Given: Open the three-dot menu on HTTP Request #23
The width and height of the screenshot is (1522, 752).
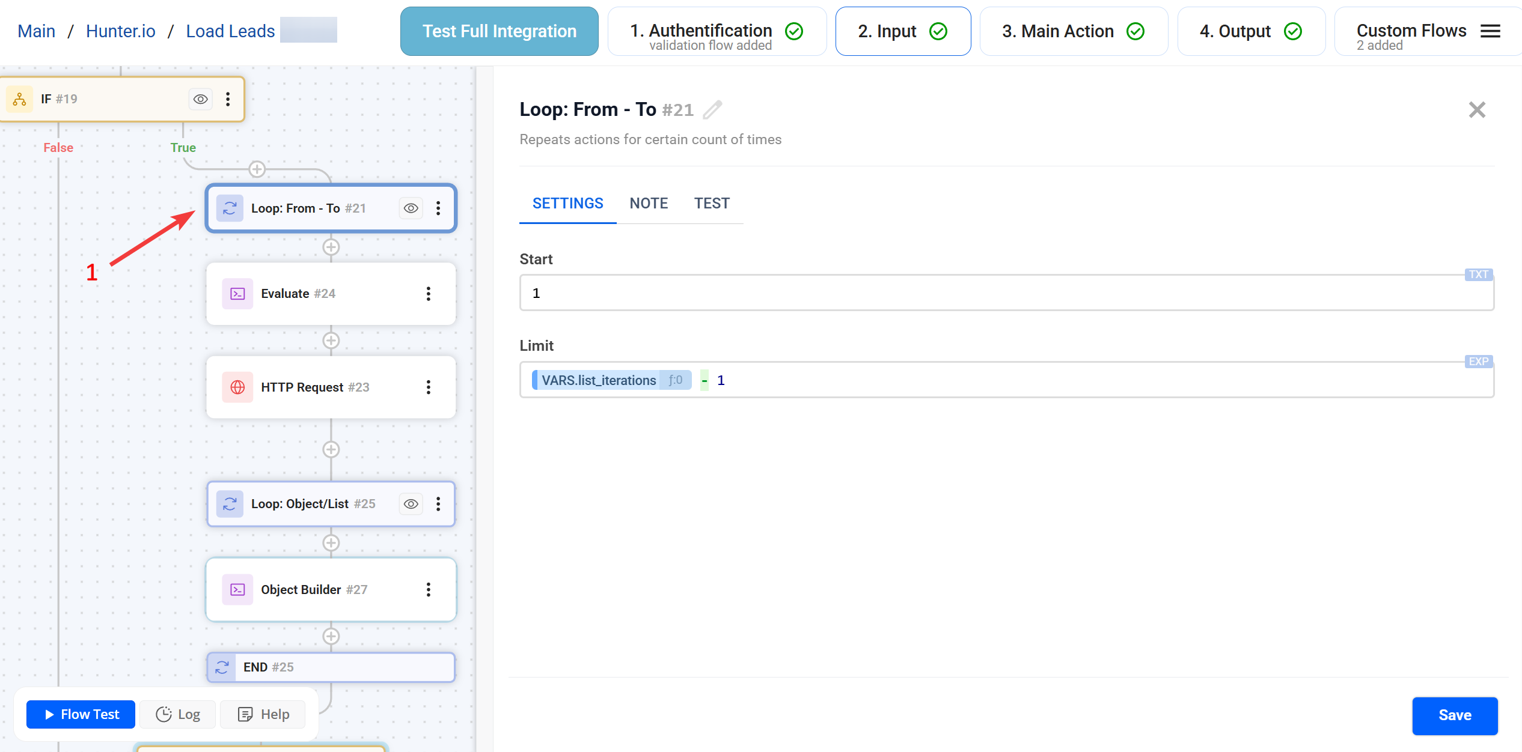Looking at the screenshot, I should point(428,387).
